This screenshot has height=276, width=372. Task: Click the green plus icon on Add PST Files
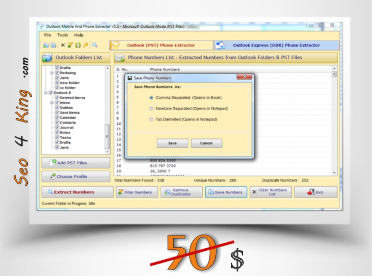54,162
